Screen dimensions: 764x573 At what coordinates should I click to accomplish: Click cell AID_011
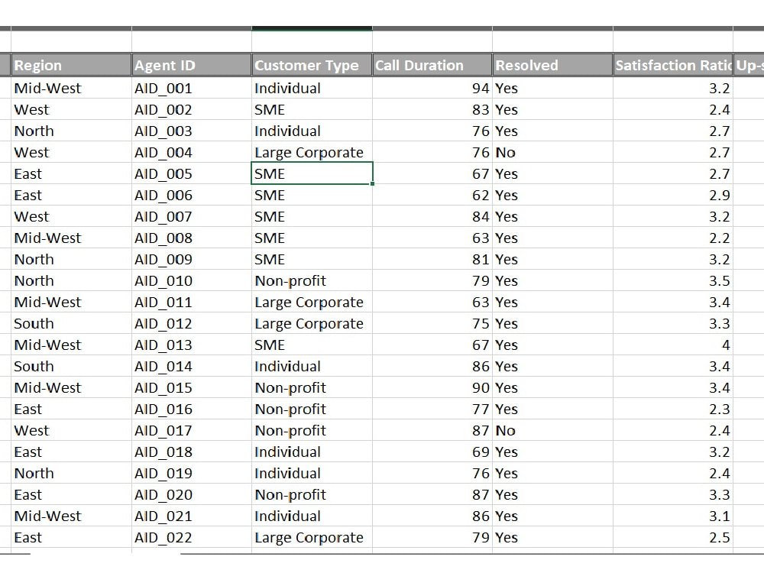(192, 303)
